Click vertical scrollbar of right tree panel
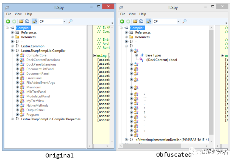Viewport: 236px width, 162px height. pos(211,82)
